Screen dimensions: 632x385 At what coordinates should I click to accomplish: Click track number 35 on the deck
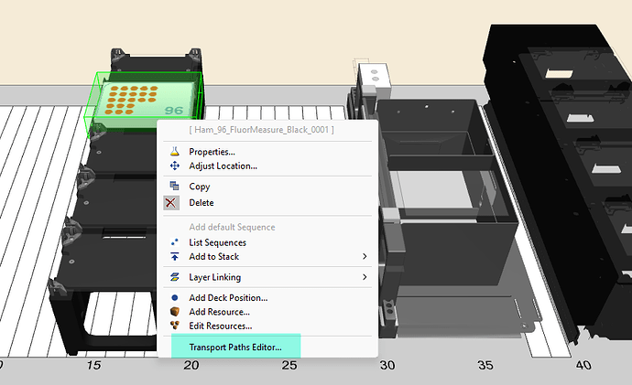[x=487, y=366]
